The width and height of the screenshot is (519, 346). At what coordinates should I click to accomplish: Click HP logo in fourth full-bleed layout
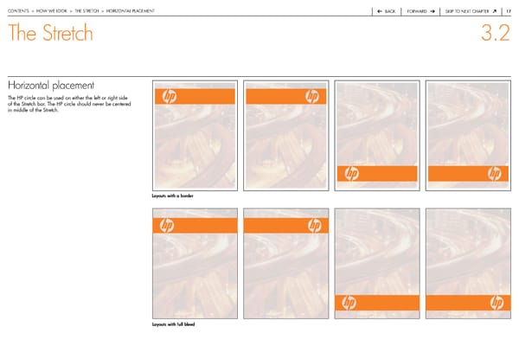tap(497, 303)
